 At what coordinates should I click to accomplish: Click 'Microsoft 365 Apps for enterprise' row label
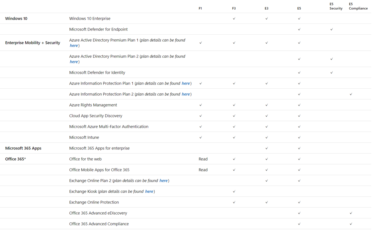[100, 148]
